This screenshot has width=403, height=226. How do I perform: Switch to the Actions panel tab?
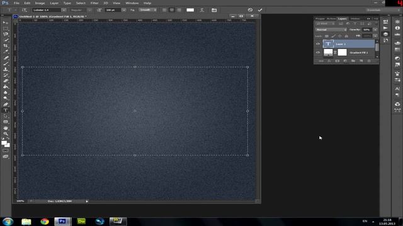pos(331,19)
